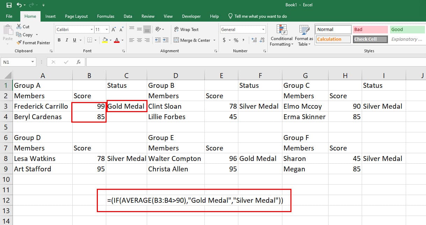Viewport: 426px width, 225px height.
Task: Click the yellow Fill Color bucket
Action: tap(104, 40)
